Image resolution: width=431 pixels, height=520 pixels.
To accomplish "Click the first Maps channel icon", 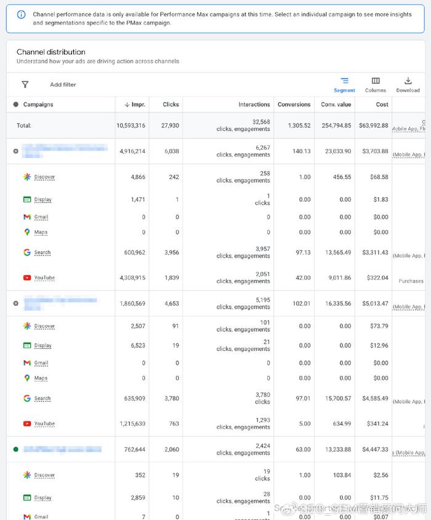I will pos(27,232).
